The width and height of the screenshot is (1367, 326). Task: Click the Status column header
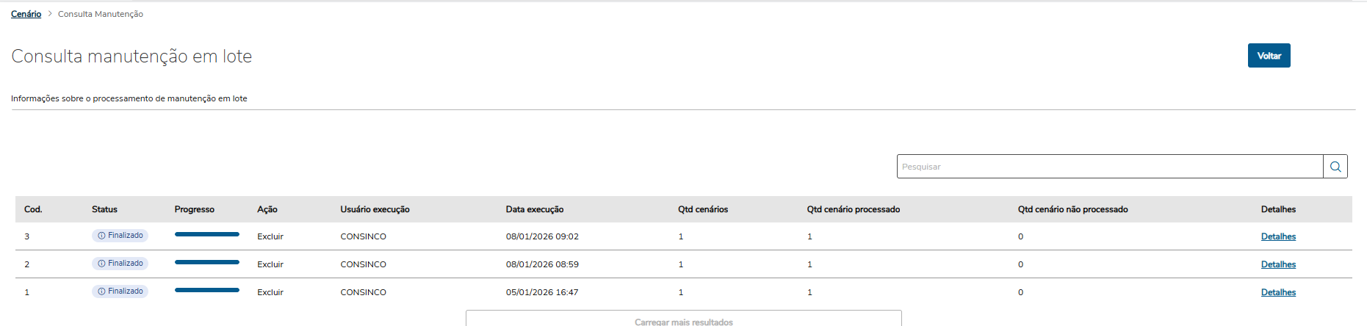pos(104,209)
